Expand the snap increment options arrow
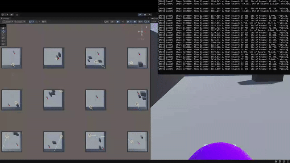The image size is (290, 163). [x=39, y=22]
